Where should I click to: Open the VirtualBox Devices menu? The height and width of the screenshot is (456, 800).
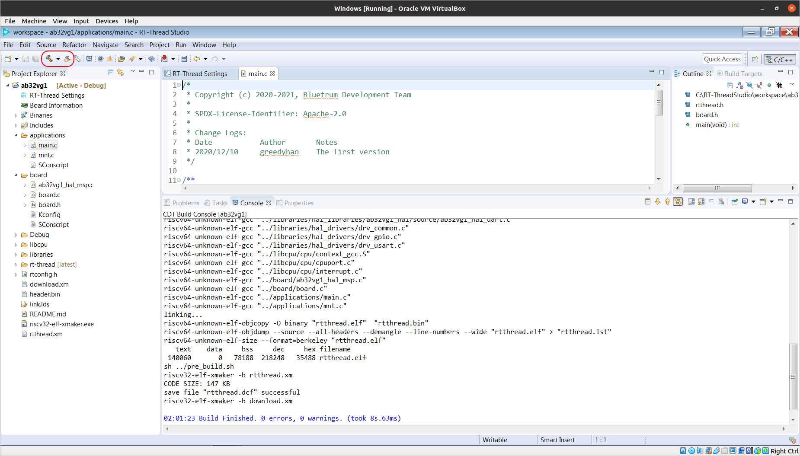click(107, 21)
